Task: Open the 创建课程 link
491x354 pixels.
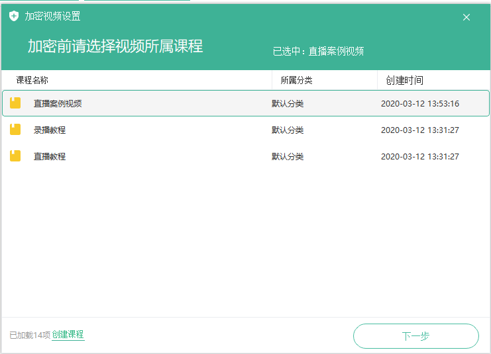Action: point(68,335)
